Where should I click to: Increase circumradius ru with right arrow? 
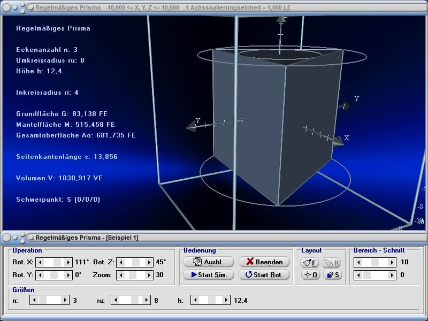click(146, 300)
